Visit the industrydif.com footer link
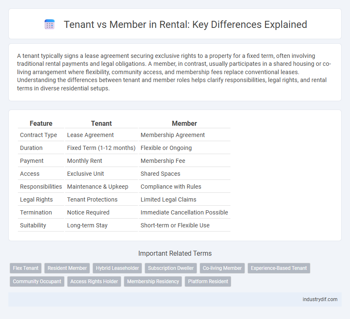 320,299
